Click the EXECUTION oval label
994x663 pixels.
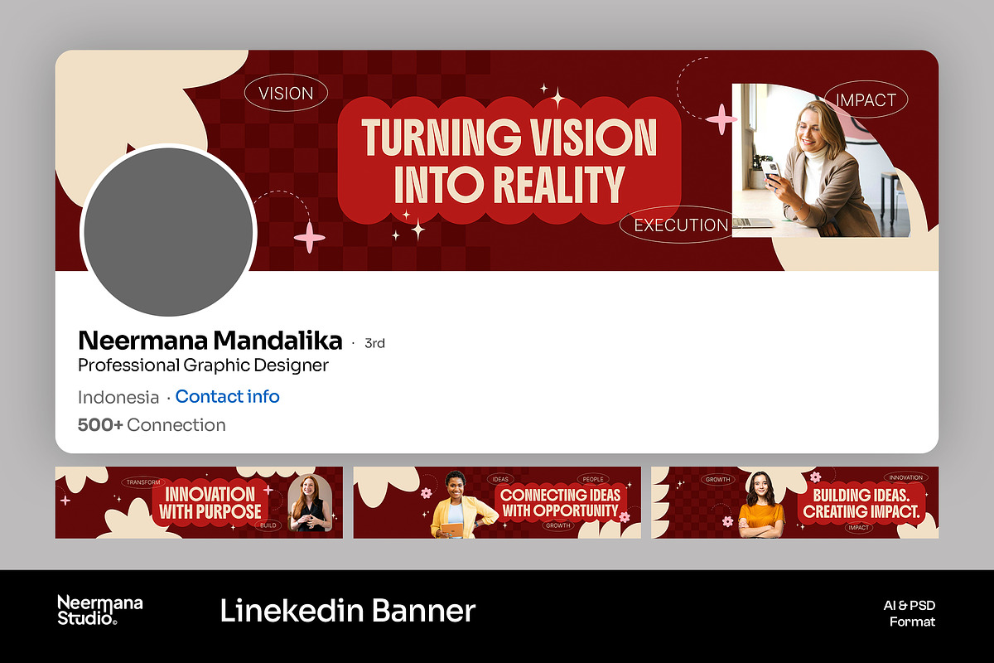pyautogui.click(x=680, y=225)
